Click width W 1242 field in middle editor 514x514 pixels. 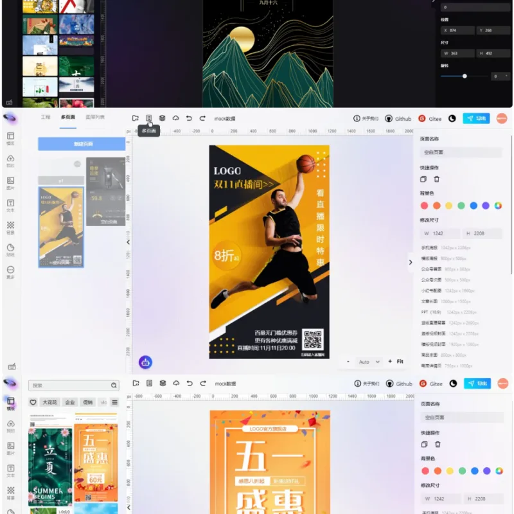tap(440, 233)
